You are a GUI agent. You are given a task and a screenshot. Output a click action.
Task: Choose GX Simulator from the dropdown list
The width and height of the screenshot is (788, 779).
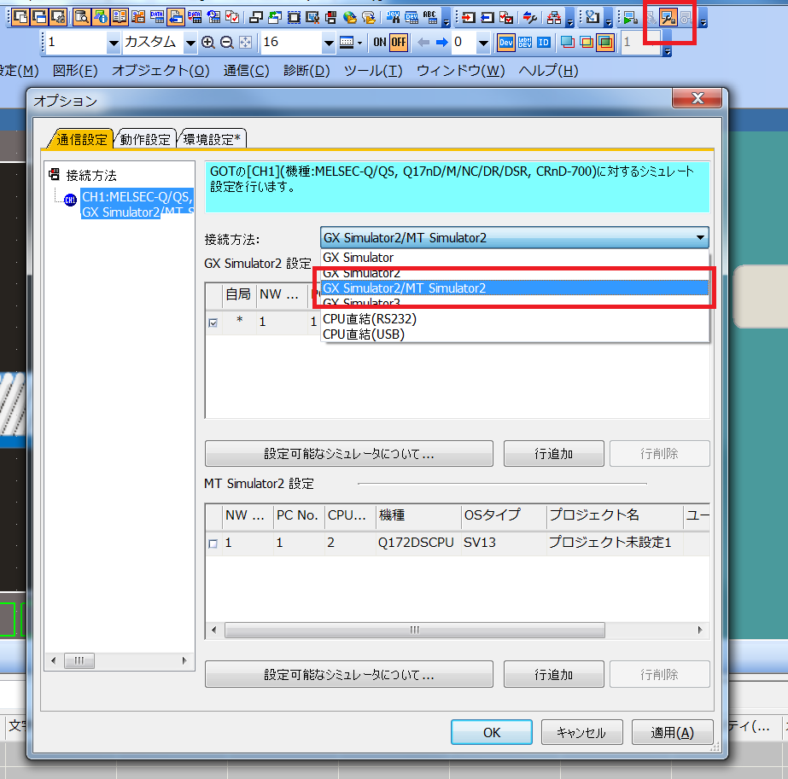coord(515,257)
